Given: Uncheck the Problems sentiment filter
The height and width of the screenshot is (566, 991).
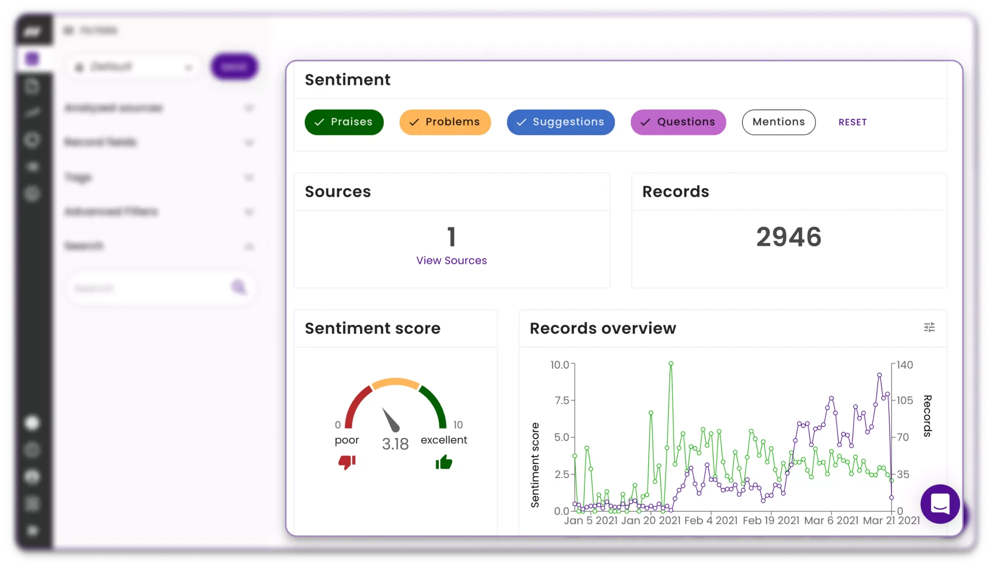Looking at the screenshot, I should pos(445,122).
